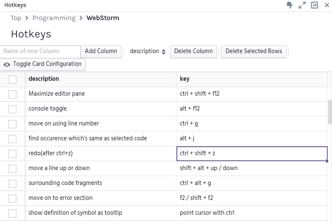Select all rows with header checkbox
This screenshot has width=332, height=222.
[12, 80]
